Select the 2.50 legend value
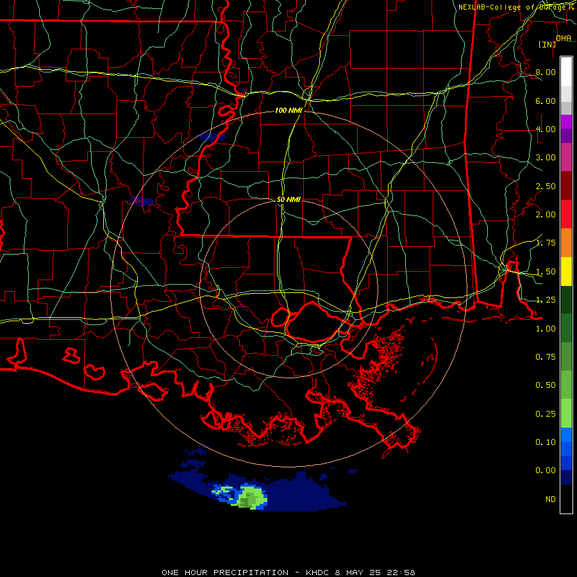 pyautogui.click(x=546, y=186)
